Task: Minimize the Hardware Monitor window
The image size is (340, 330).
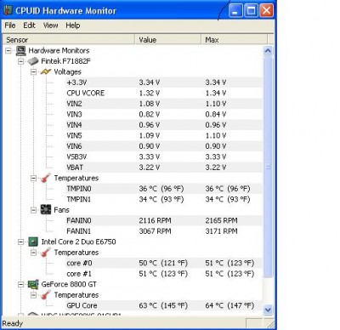Action: pyautogui.click(x=235, y=11)
